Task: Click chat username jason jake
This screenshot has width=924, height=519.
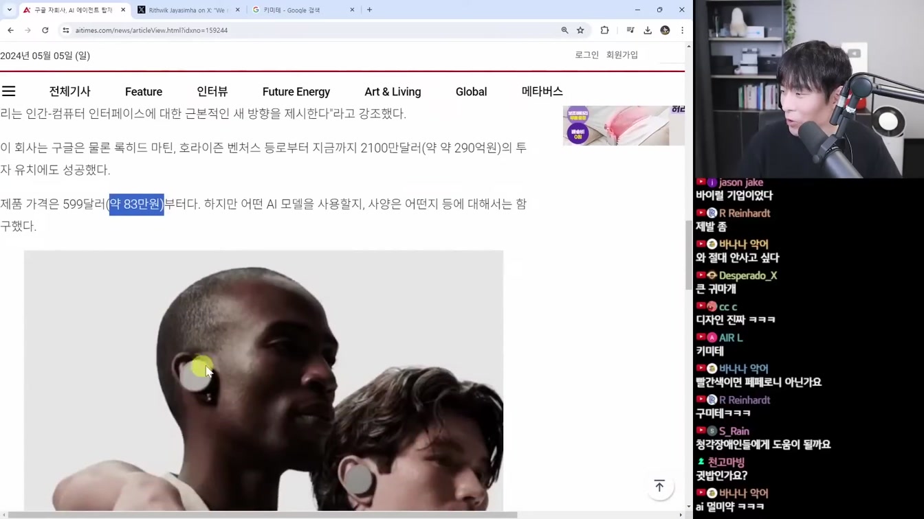Action: tap(741, 183)
